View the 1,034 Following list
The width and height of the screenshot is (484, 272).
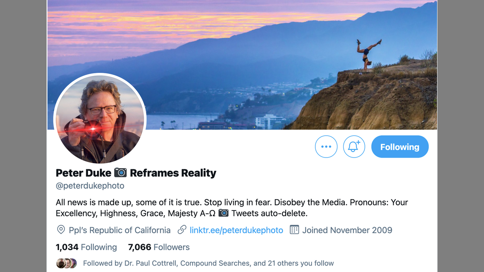point(86,247)
